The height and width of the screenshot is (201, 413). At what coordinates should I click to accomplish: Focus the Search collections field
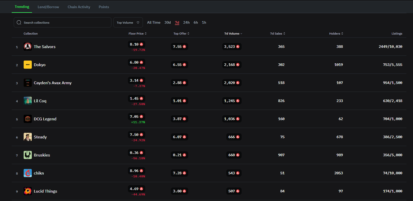(63, 22)
